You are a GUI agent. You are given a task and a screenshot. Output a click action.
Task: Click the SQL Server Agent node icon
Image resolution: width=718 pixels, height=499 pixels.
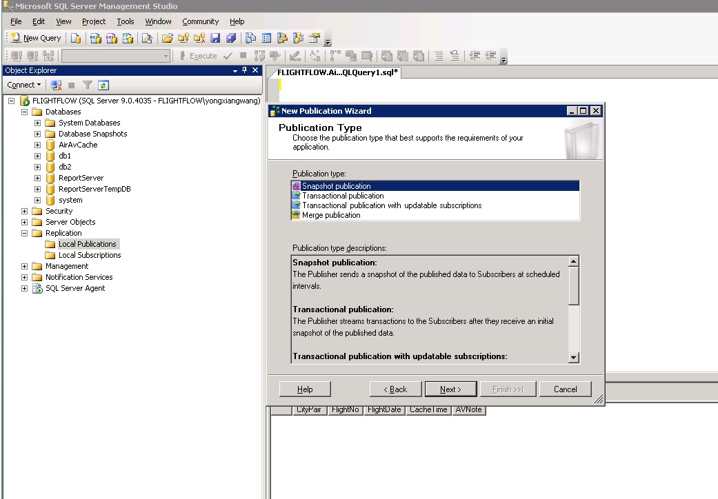pyautogui.click(x=37, y=288)
